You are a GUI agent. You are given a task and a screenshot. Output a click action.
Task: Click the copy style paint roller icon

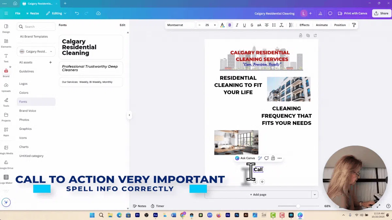click(x=354, y=25)
